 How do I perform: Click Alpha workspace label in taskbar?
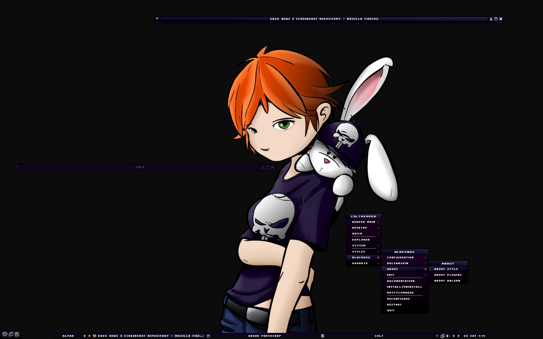click(68, 336)
